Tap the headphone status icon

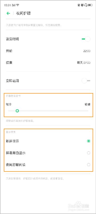86,5
